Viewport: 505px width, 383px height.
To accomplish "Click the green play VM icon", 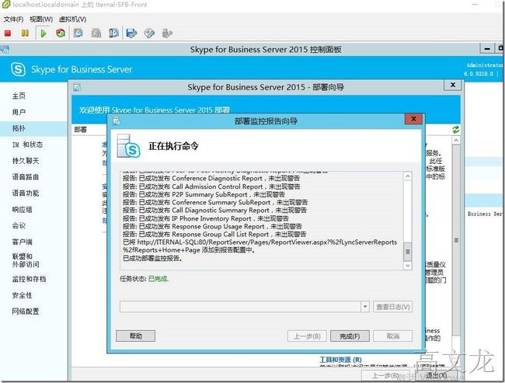I will (x=44, y=33).
